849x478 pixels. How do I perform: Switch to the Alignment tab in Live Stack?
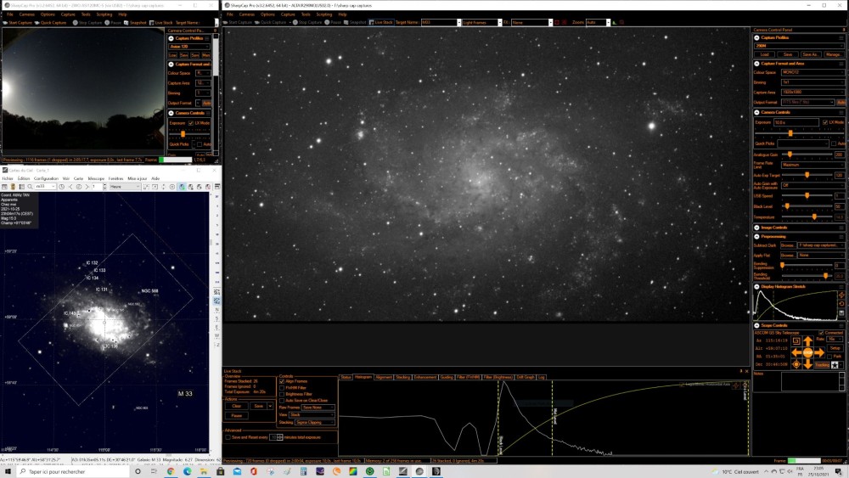pos(384,377)
